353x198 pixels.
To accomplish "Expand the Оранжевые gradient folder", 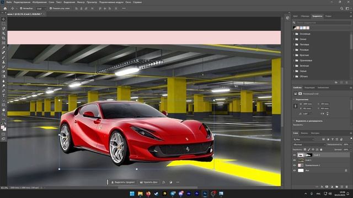I will pyautogui.click(x=293, y=61).
